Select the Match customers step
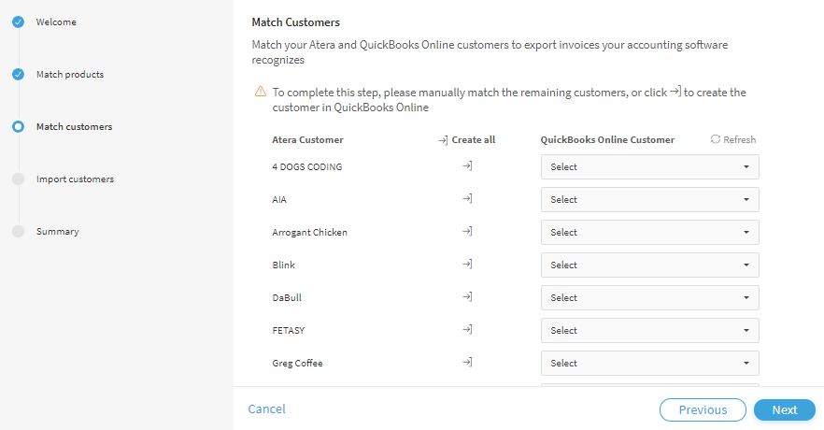Viewport: 824px width, 430px height. tap(74, 127)
